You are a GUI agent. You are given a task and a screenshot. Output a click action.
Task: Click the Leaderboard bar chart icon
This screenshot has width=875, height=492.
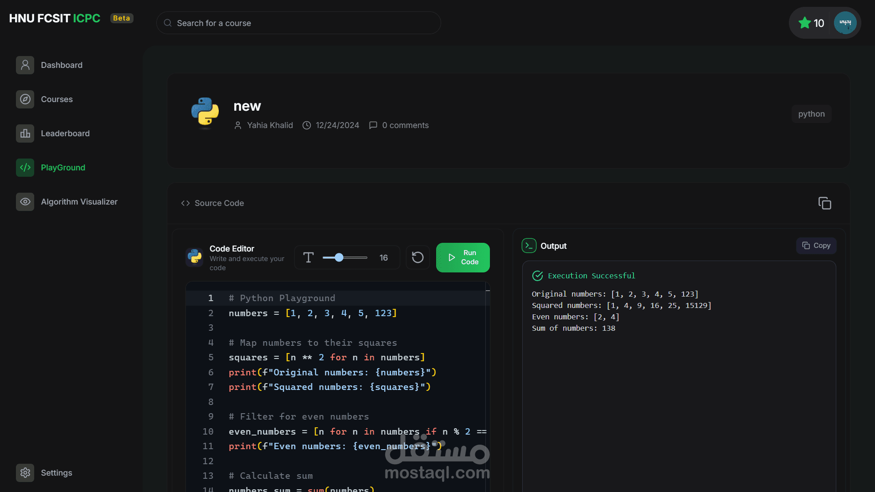click(25, 133)
